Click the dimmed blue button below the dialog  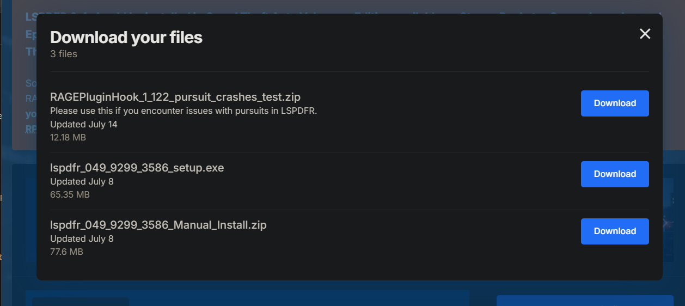point(584,301)
